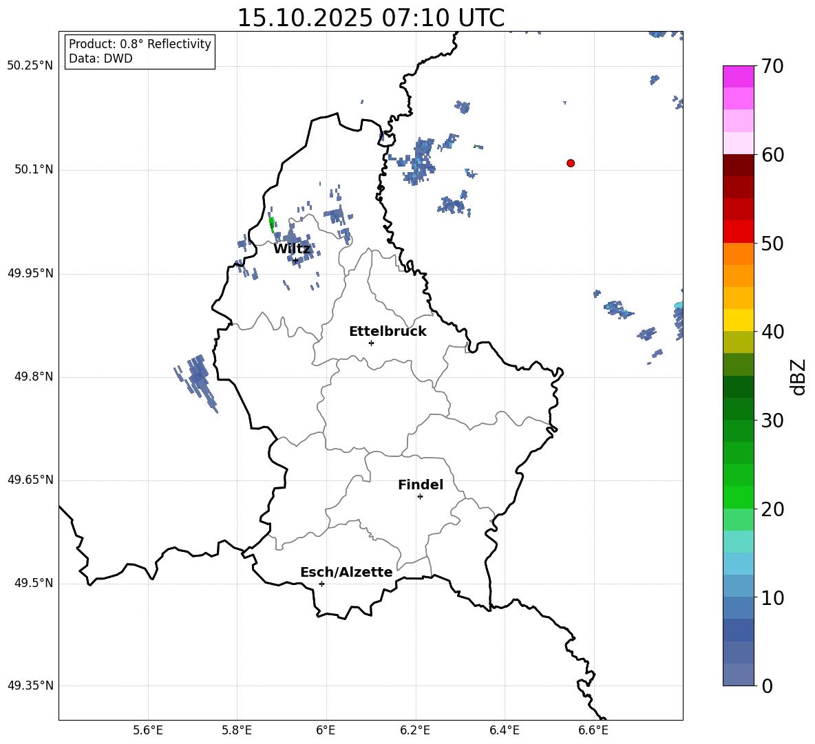Click the 49.5°N latitude label
The height and width of the screenshot is (744, 815).
34,583
